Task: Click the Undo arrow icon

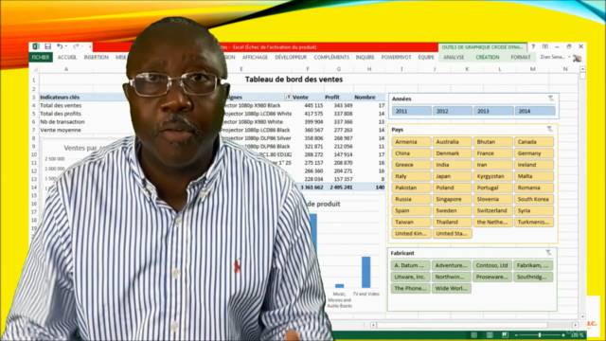Action: [x=60, y=46]
